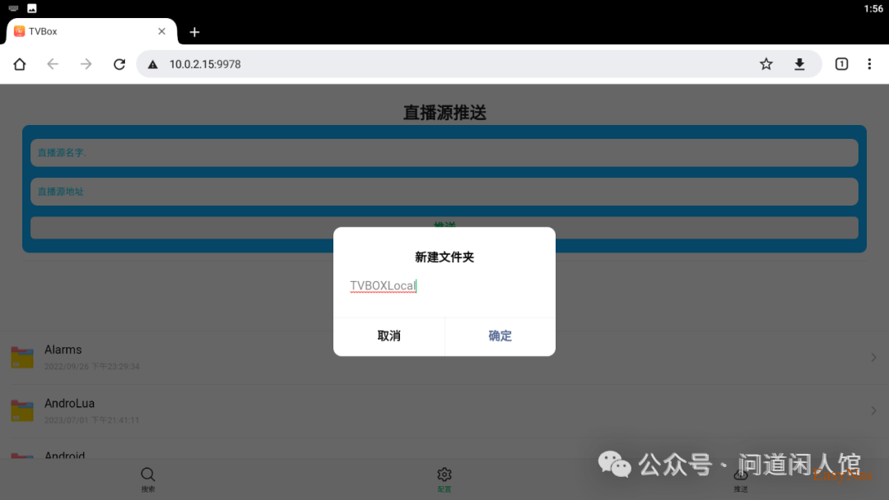Click the 直播源名字 input field

pos(444,152)
